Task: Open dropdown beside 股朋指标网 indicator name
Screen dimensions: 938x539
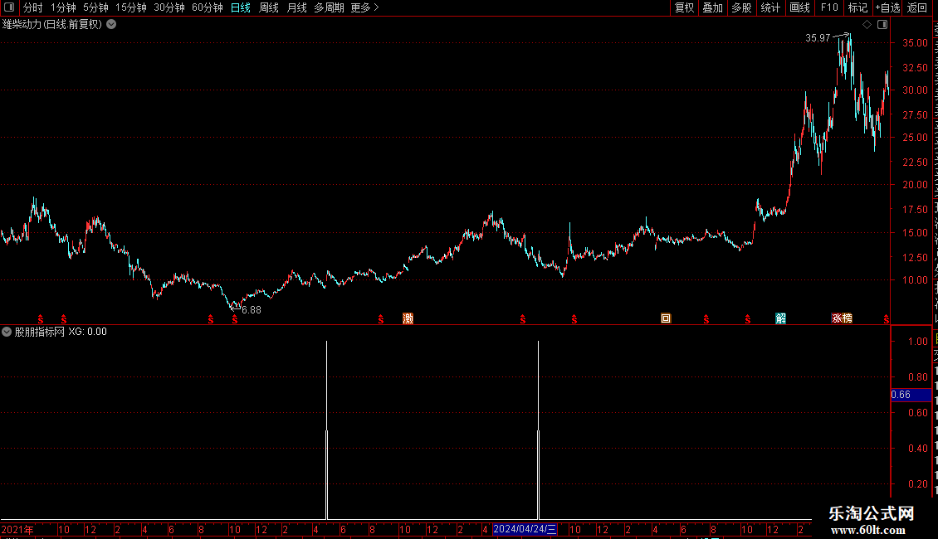Action: point(7,332)
